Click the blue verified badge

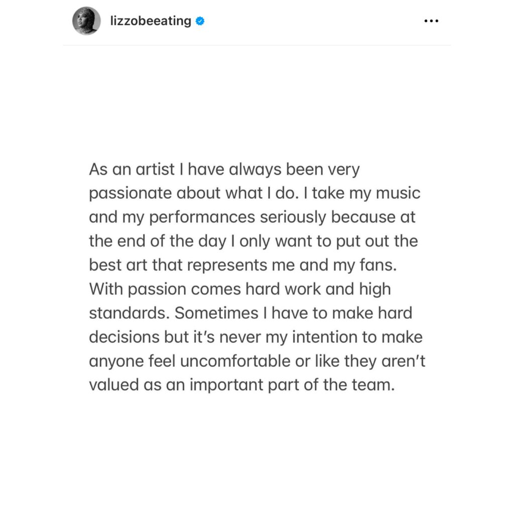[x=200, y=21]
